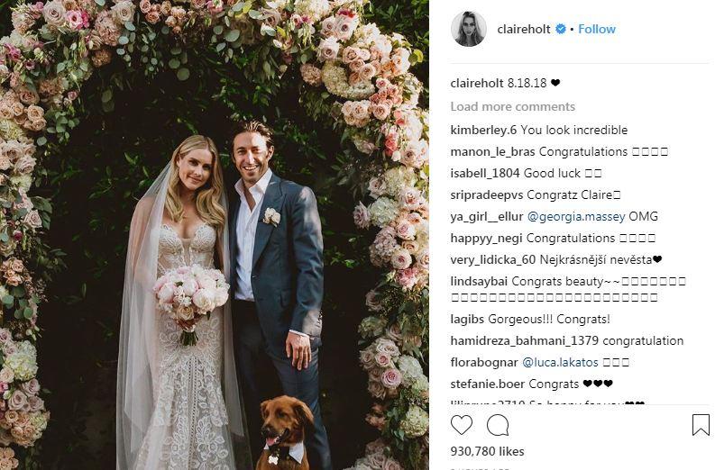View kimberley.6 commenter profile
The width and height of the screenshot is (715, 470).
pyautogui.click(x=483, y=131)
